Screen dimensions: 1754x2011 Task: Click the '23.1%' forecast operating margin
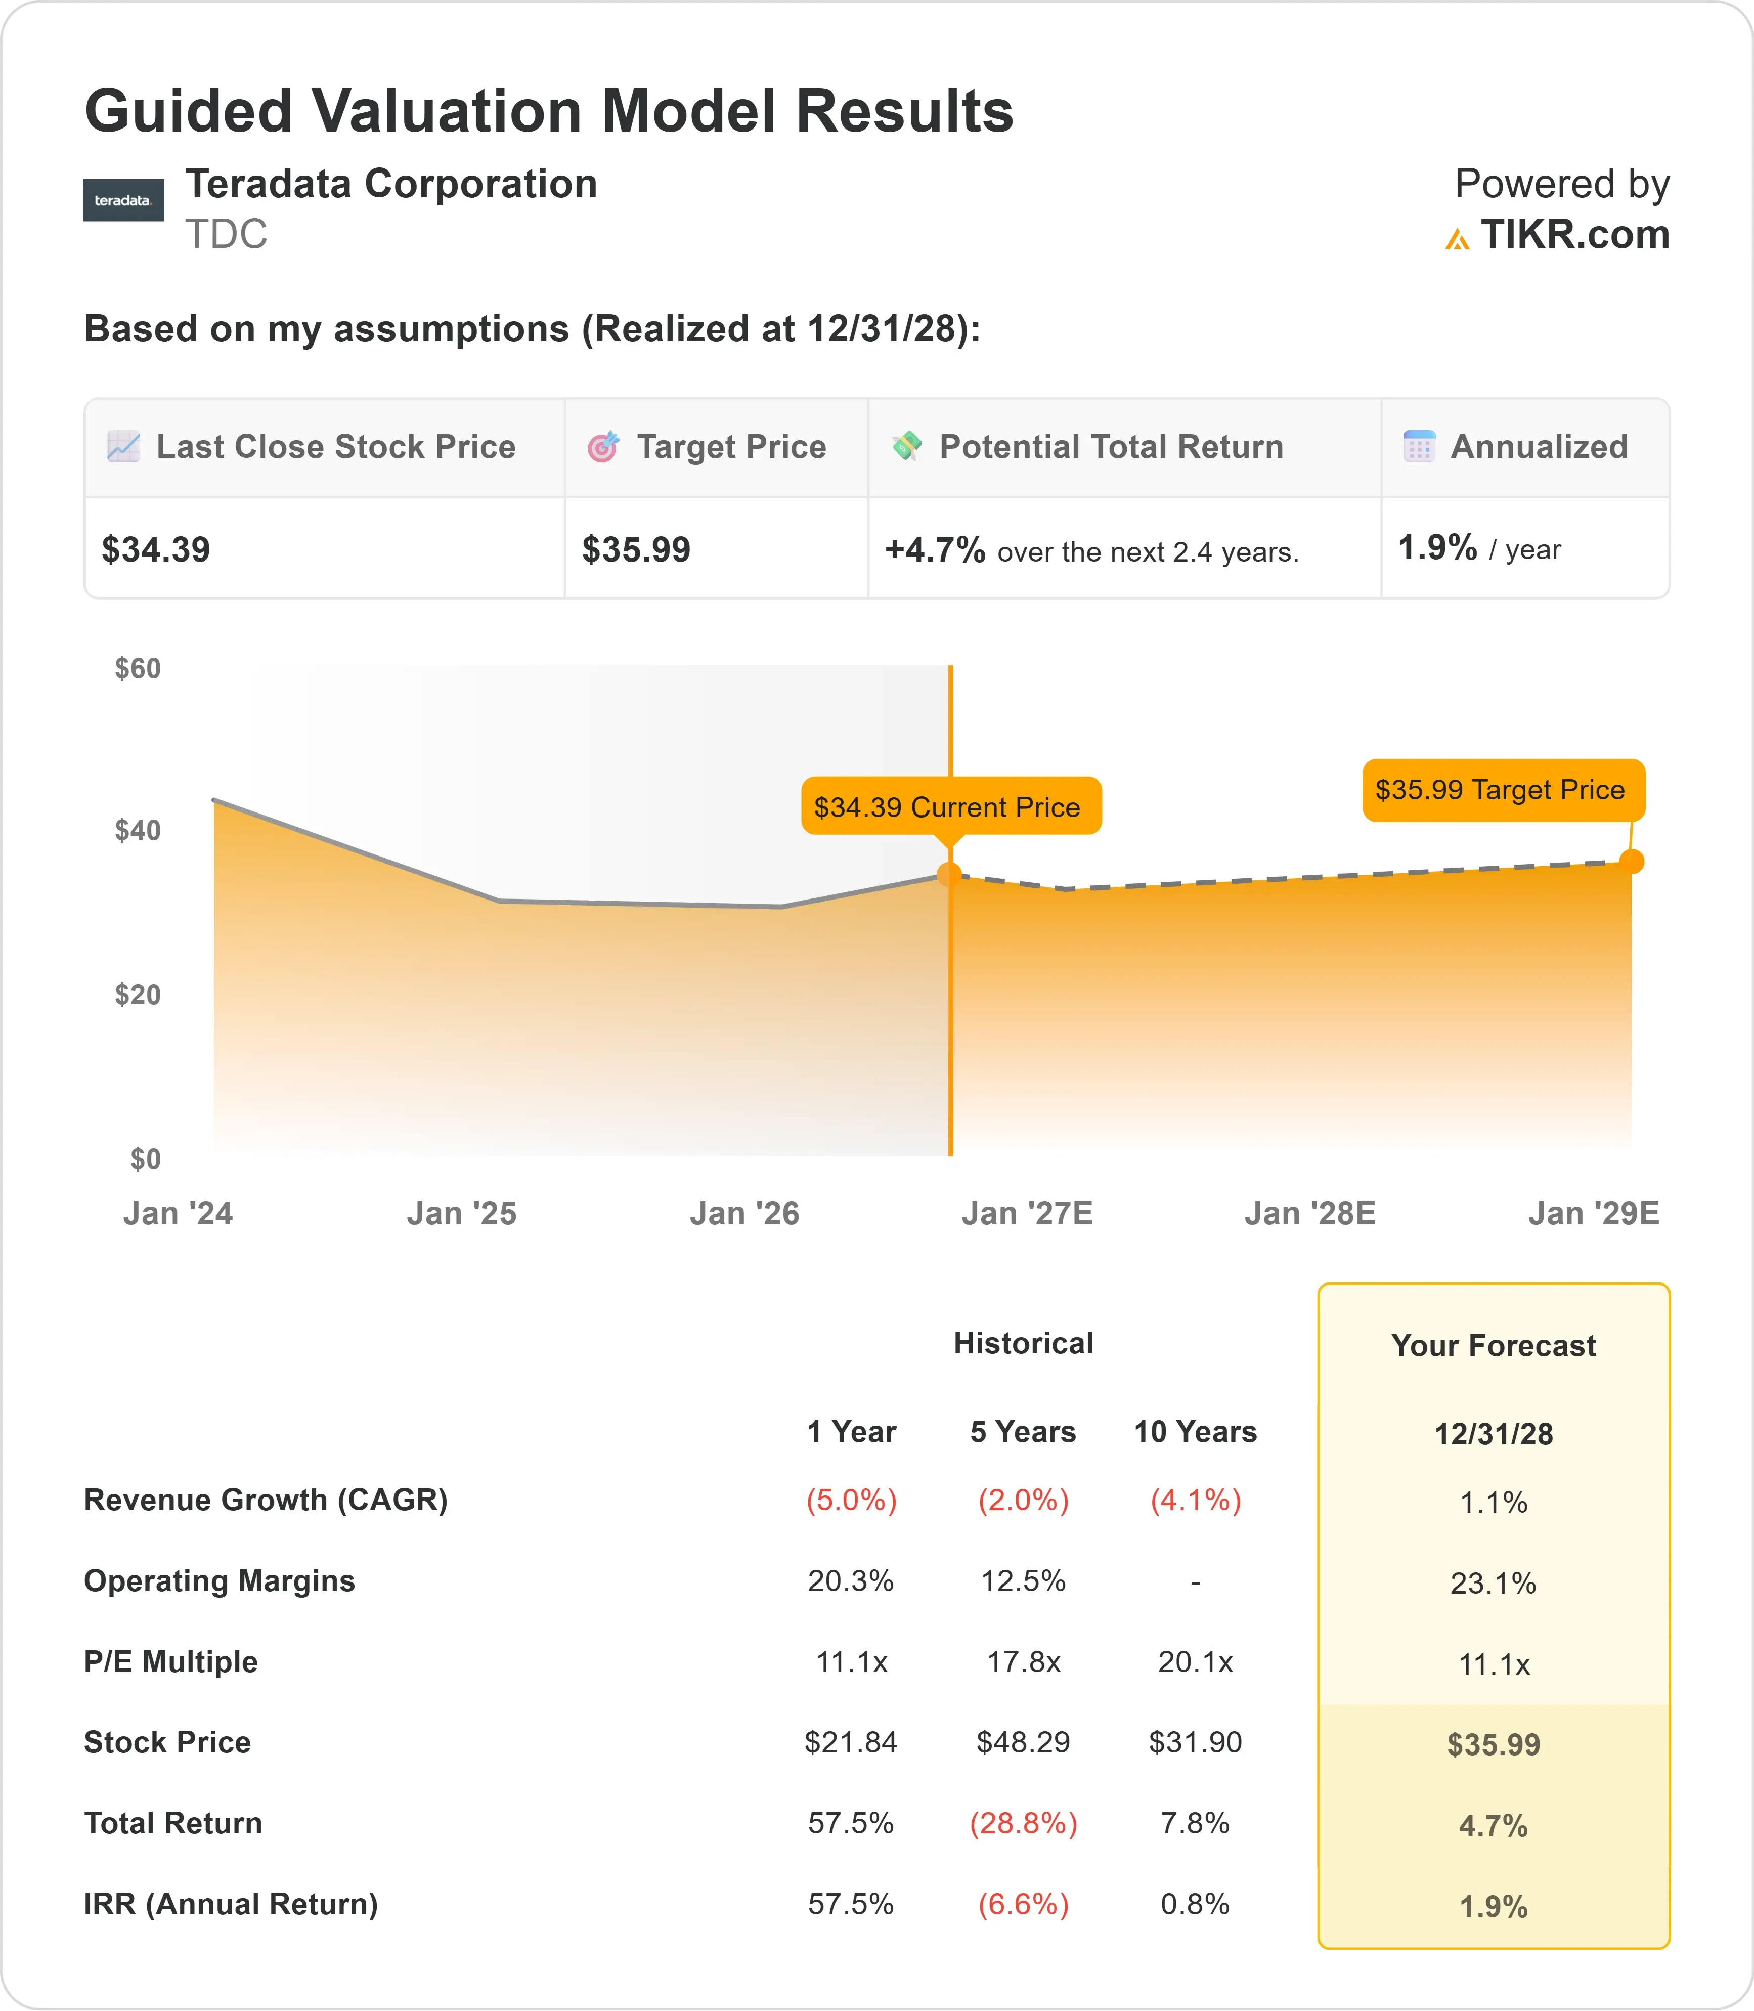[1494, 1583]
